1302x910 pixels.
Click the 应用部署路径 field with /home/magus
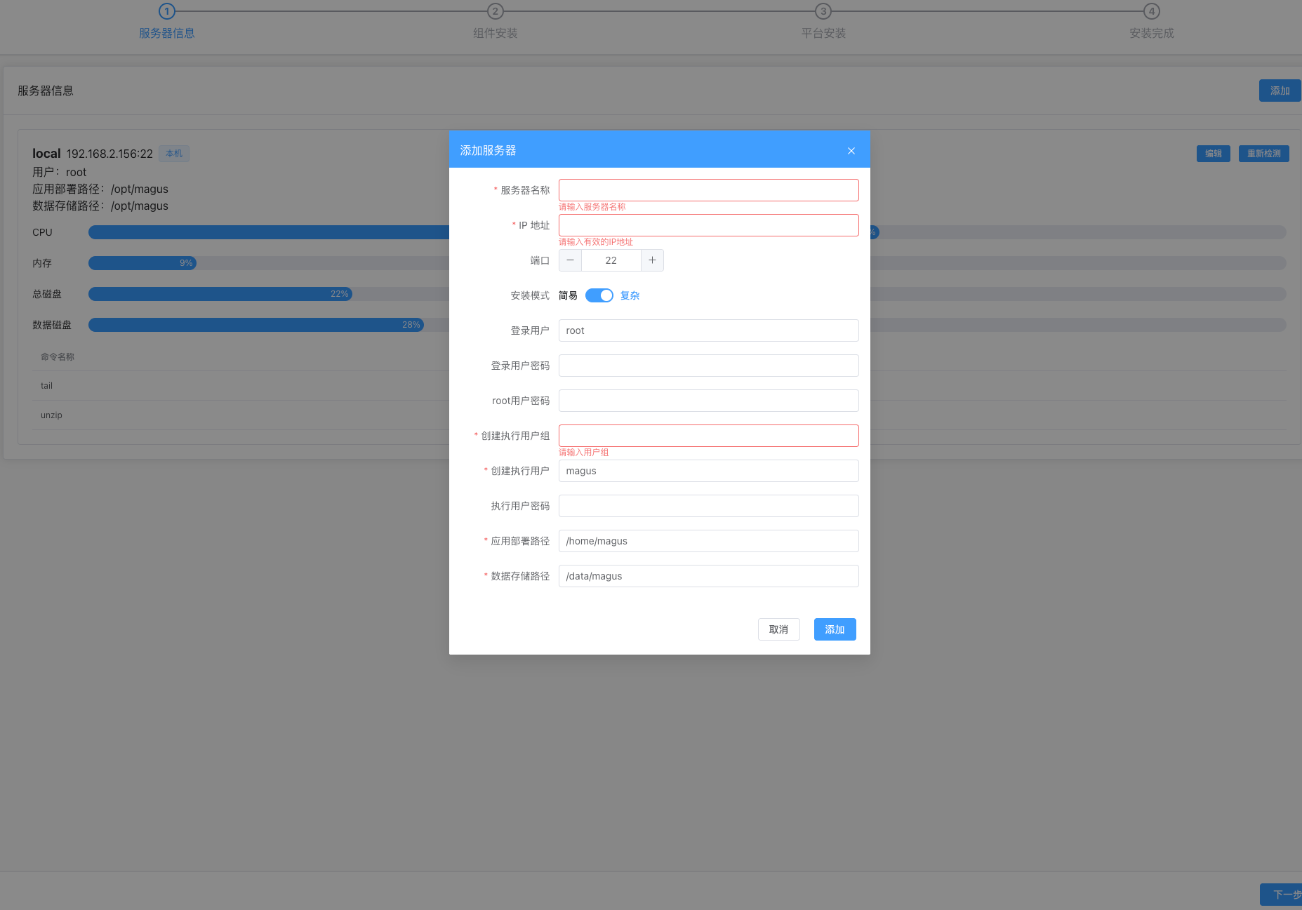coord(708,541)
